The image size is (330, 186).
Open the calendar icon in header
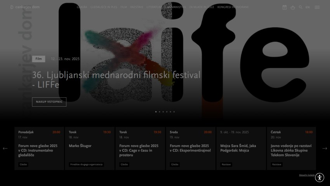point(285,7)
